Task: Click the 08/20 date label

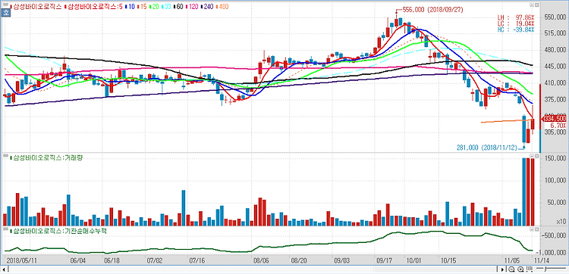Action: [x=300, y=260]
